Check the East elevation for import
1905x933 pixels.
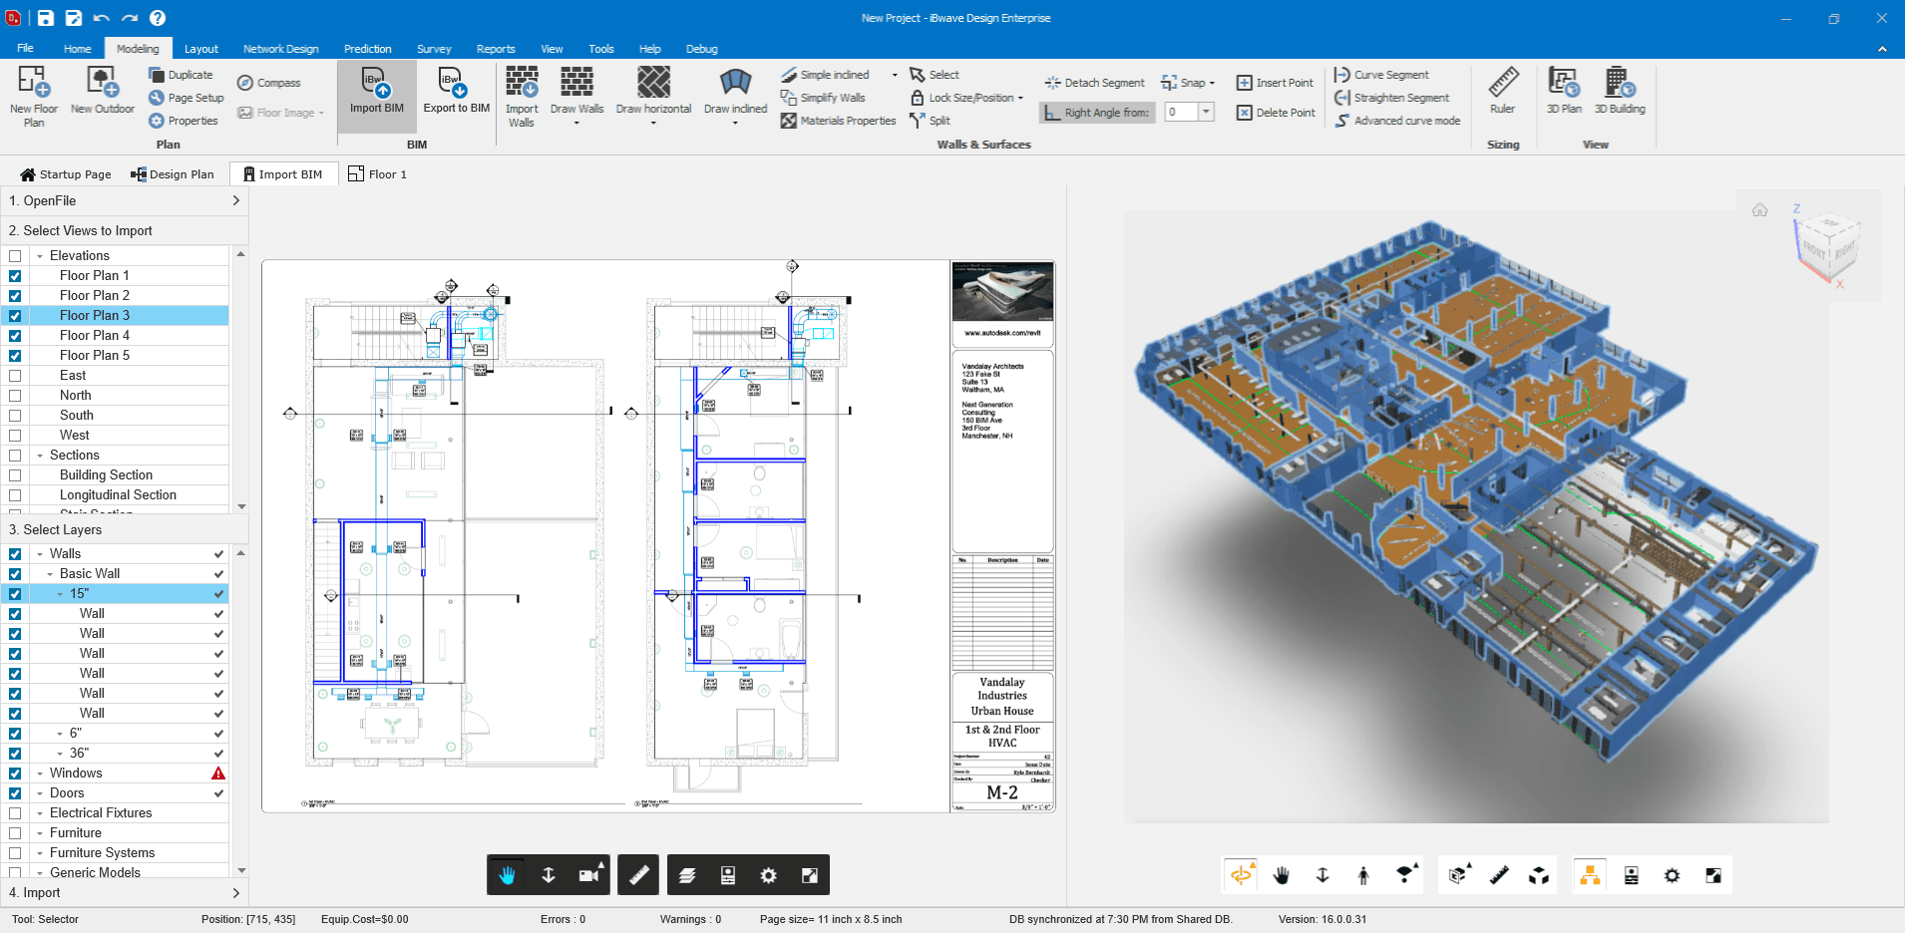(15, 376)
